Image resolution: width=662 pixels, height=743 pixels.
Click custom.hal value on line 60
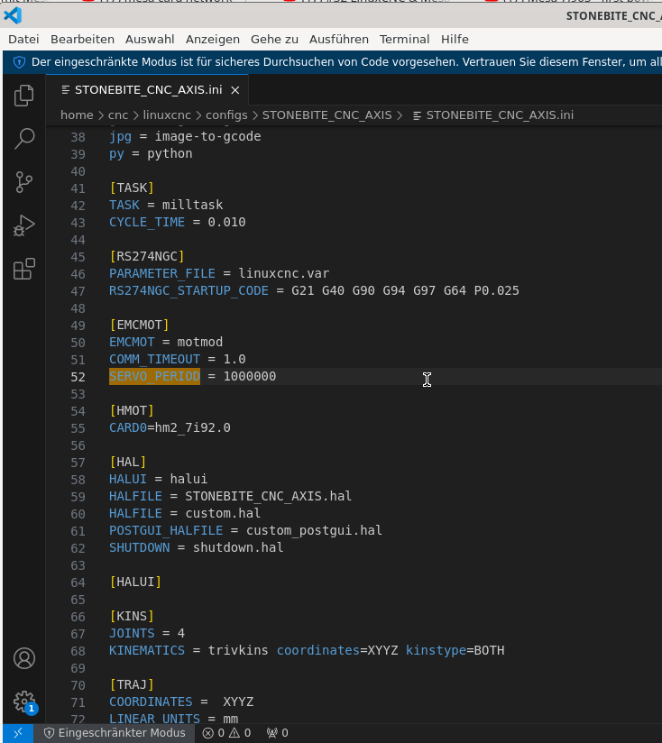click(223, 513)
